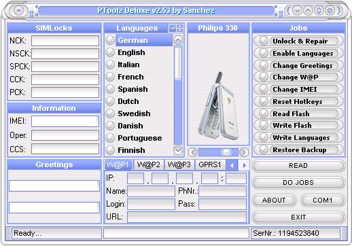Click the SPCK code field
The image size is (352, 246).
click(65, 67)
